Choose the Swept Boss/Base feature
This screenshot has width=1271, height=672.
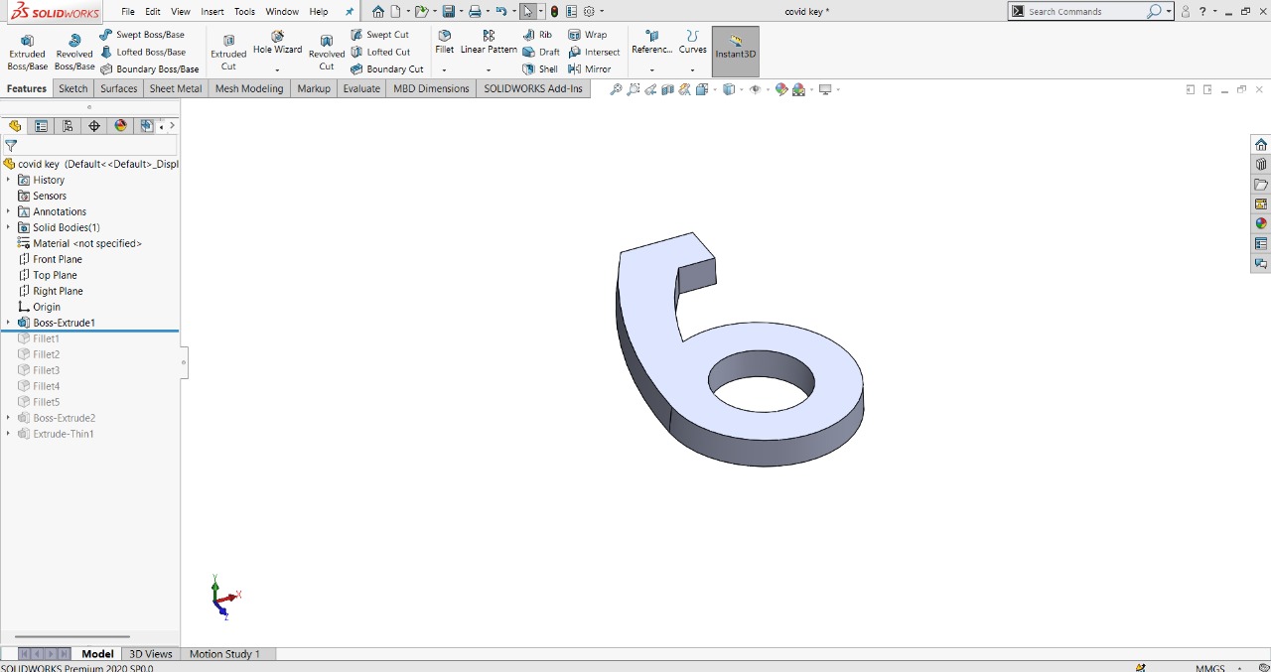click(142, 35)
